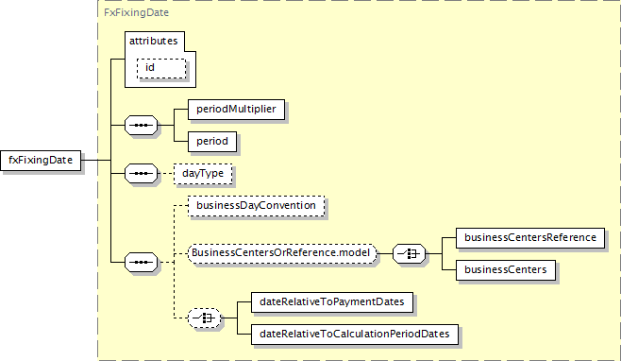Click the attributes tab header text
621x361 pixels.
point(153,41)
